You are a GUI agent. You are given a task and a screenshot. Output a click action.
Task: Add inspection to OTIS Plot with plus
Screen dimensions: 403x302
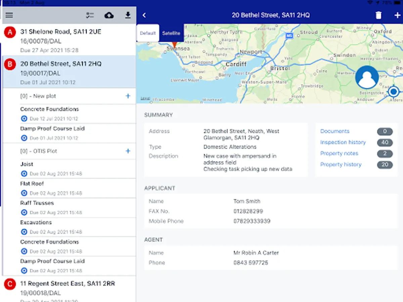[x=128, y=151]
